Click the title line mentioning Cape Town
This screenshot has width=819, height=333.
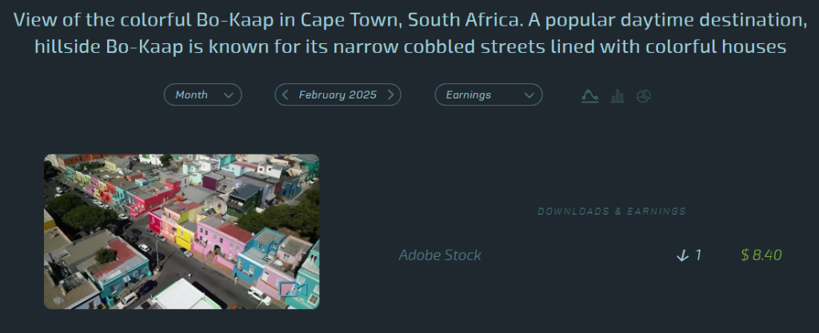(409, 20)
